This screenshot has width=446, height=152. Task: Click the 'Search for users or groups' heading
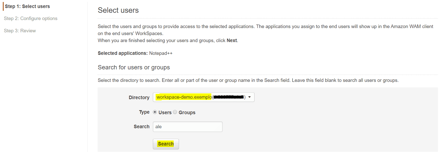coord(134,67)
